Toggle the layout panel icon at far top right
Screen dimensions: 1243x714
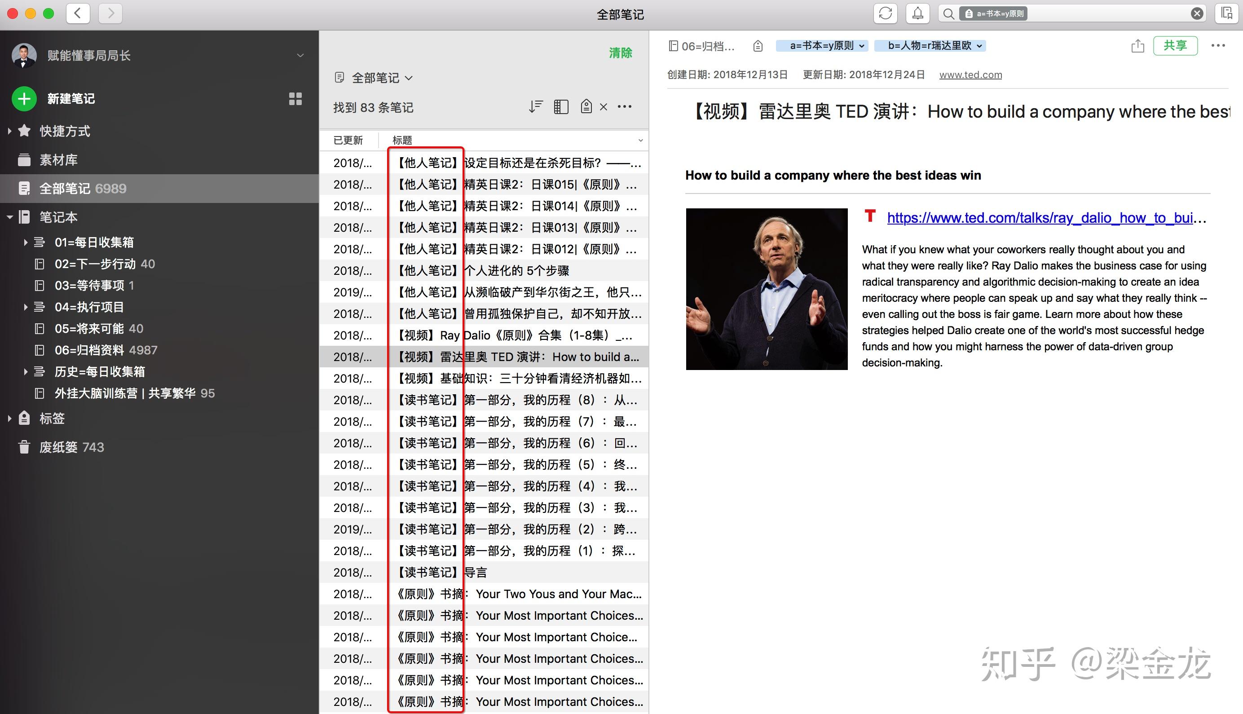click(1226, 13)
